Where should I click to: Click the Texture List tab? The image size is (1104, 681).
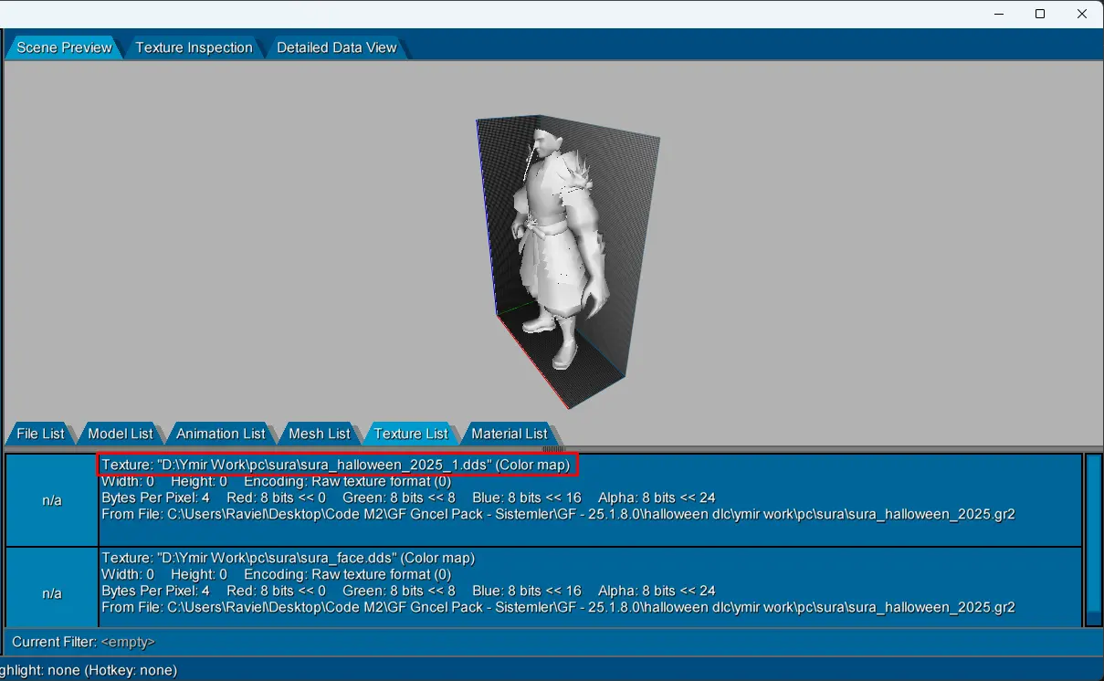click(x=411, y=434)
